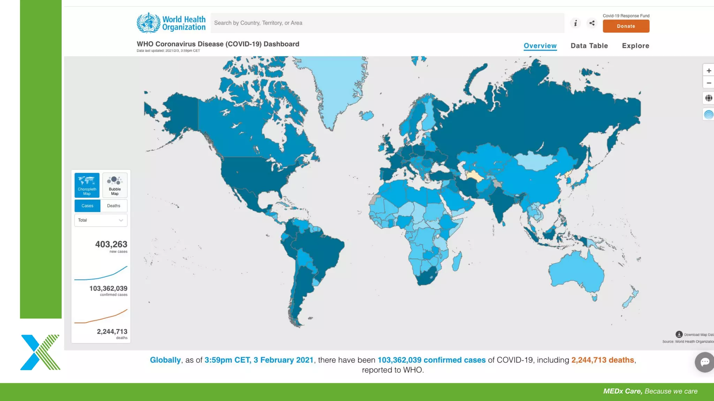Switch to Bubble Map view
714x401 pixels.
click(x=115, y=185)
